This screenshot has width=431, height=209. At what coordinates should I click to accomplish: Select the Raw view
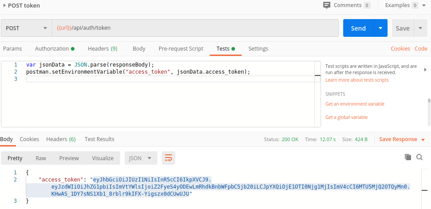point(41,158)
